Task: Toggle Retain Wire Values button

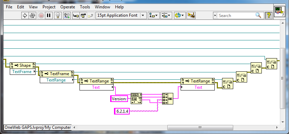Action: (x=67, y=15)
